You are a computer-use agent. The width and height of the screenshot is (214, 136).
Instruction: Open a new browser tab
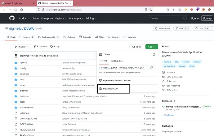(77, 3)
